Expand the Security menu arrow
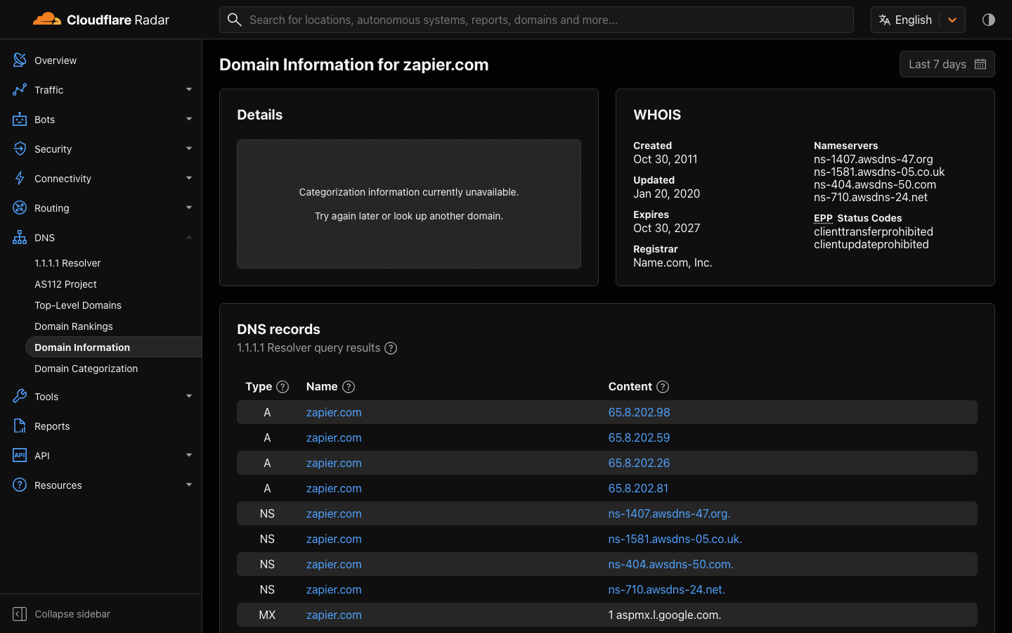The width and height of the screenshot is (1012, 633). coord(189,149)
